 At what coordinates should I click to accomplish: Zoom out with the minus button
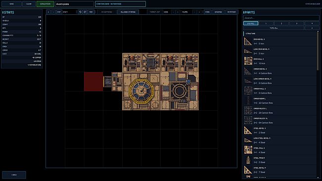point(53,12)
